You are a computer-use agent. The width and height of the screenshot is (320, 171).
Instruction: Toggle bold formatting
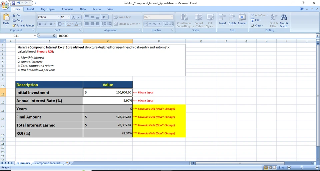[x=40, y=24]
